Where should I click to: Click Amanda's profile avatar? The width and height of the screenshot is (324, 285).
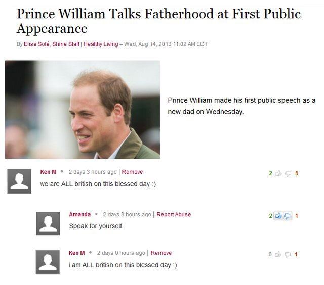tap(48, 223)
